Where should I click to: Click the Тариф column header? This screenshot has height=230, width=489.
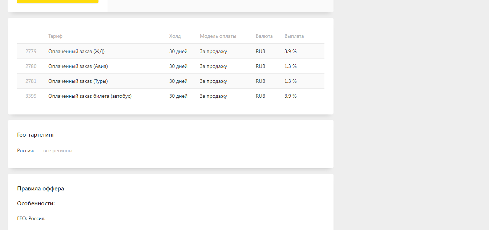click(55, 36)
